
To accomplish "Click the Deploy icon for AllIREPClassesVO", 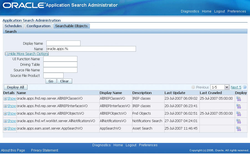I will (239, 99).
